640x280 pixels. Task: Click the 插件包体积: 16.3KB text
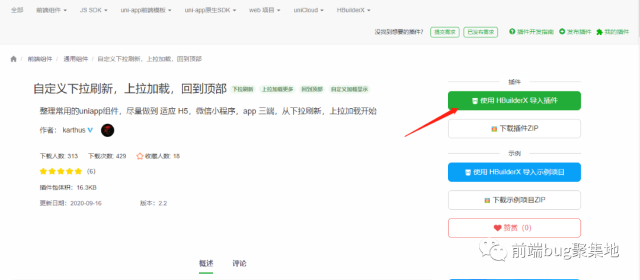pyautogui.click(x=68, y=188)
